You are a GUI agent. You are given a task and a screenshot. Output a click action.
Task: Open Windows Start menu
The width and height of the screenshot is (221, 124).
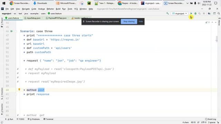coord(4,3)
